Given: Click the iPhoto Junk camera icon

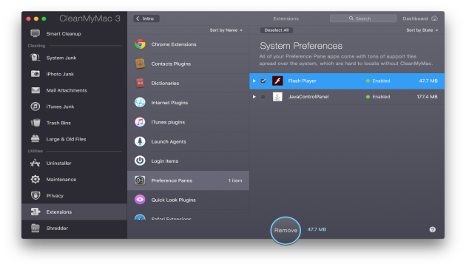Looking at the screenshot, I should pyautogui.click(x=35, y=74).
